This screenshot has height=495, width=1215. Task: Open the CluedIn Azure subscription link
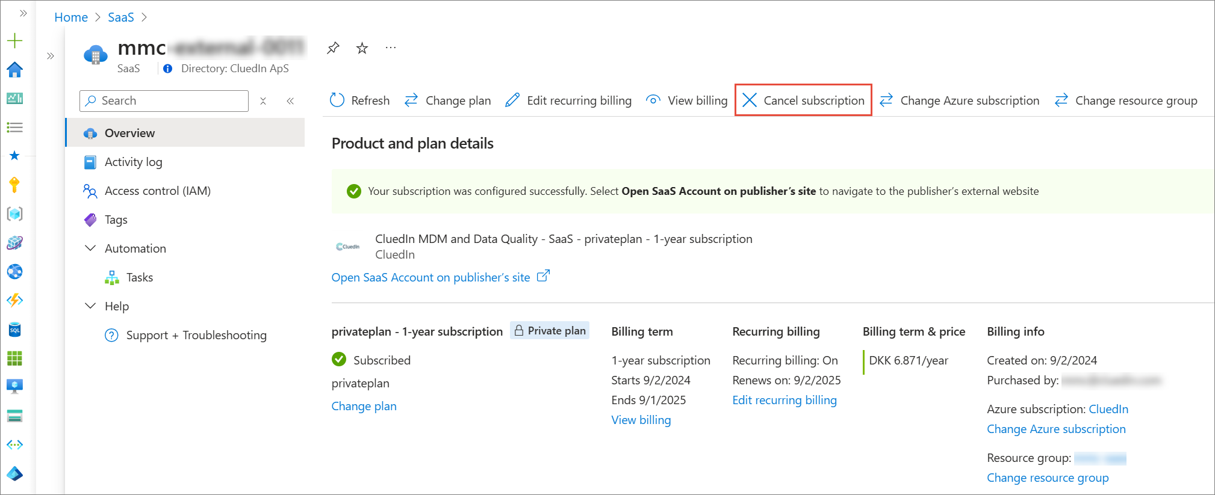1108,409
